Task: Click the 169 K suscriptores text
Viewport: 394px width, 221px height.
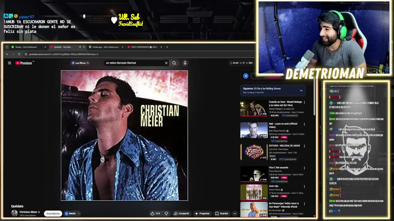Action: coord(28,215)
